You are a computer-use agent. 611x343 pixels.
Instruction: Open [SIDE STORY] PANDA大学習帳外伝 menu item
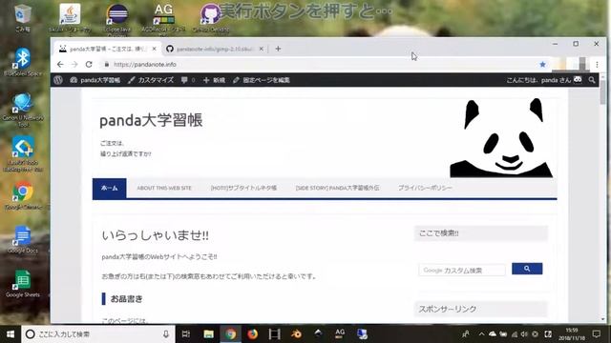point(337,189)
